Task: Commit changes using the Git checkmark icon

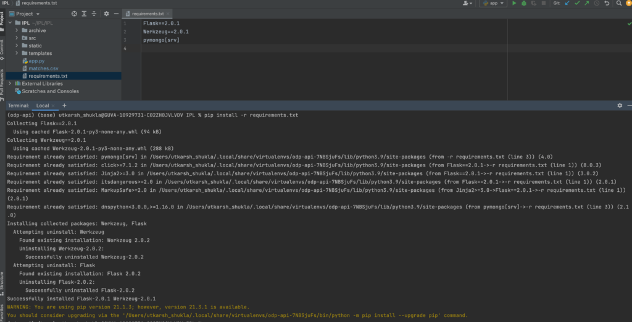Action: (x=578, y=4)
